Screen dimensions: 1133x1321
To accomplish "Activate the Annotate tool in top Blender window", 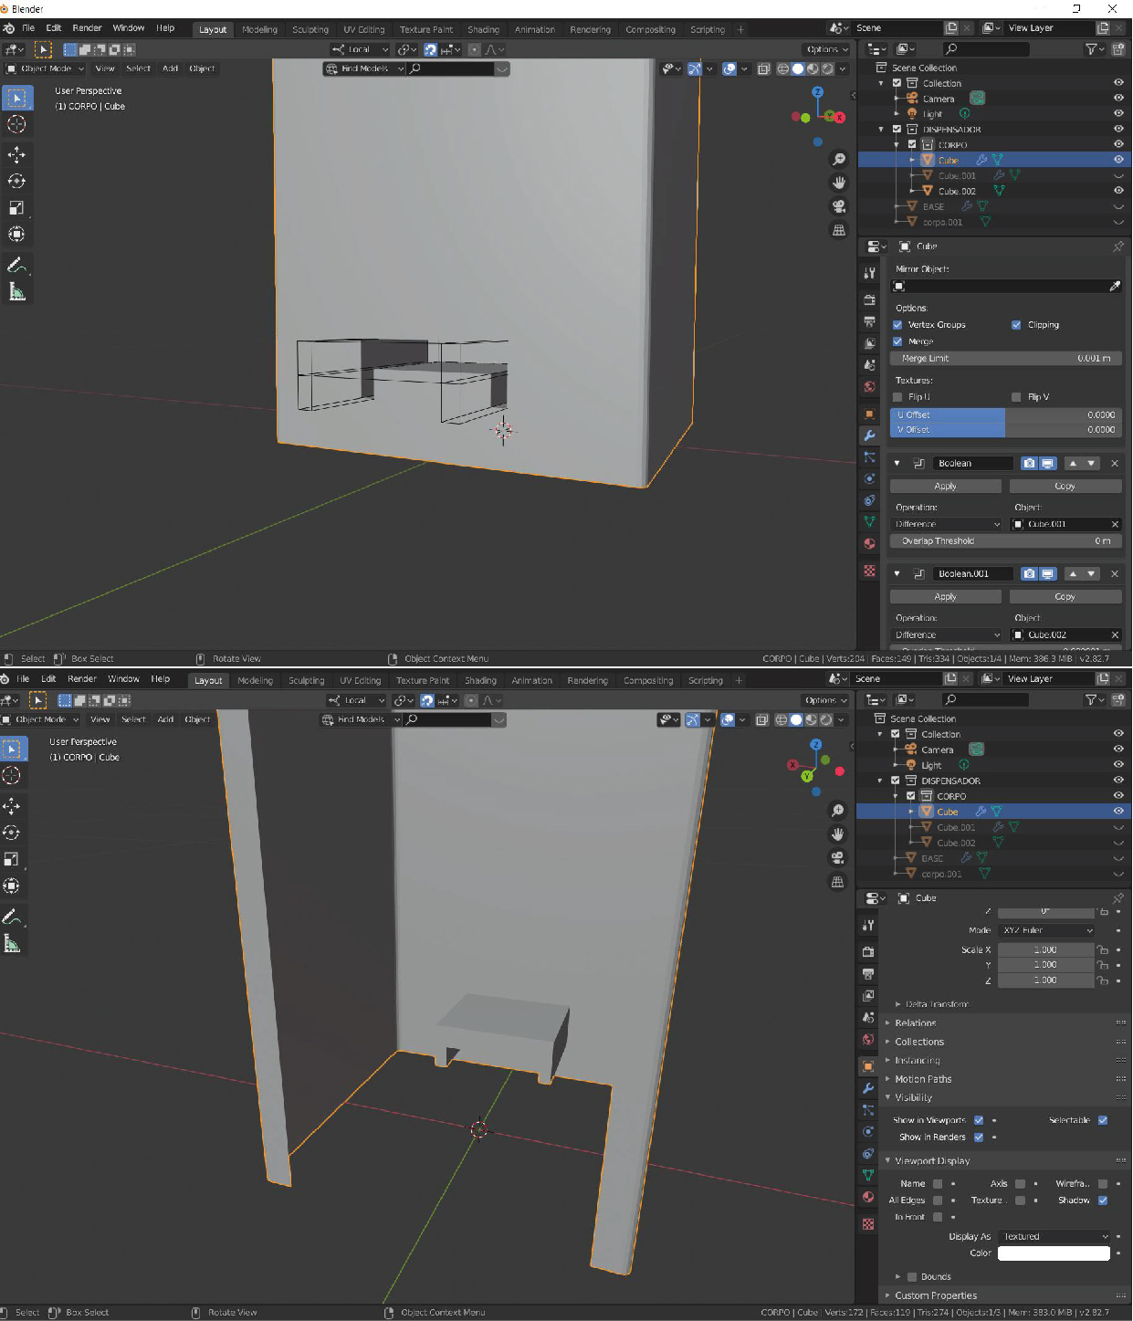I will pos(16,265).
